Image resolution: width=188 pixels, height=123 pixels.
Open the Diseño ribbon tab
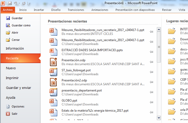pyautogui.click(x=56, y=10)
